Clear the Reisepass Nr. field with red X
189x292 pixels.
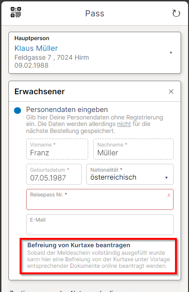[168, 195]
